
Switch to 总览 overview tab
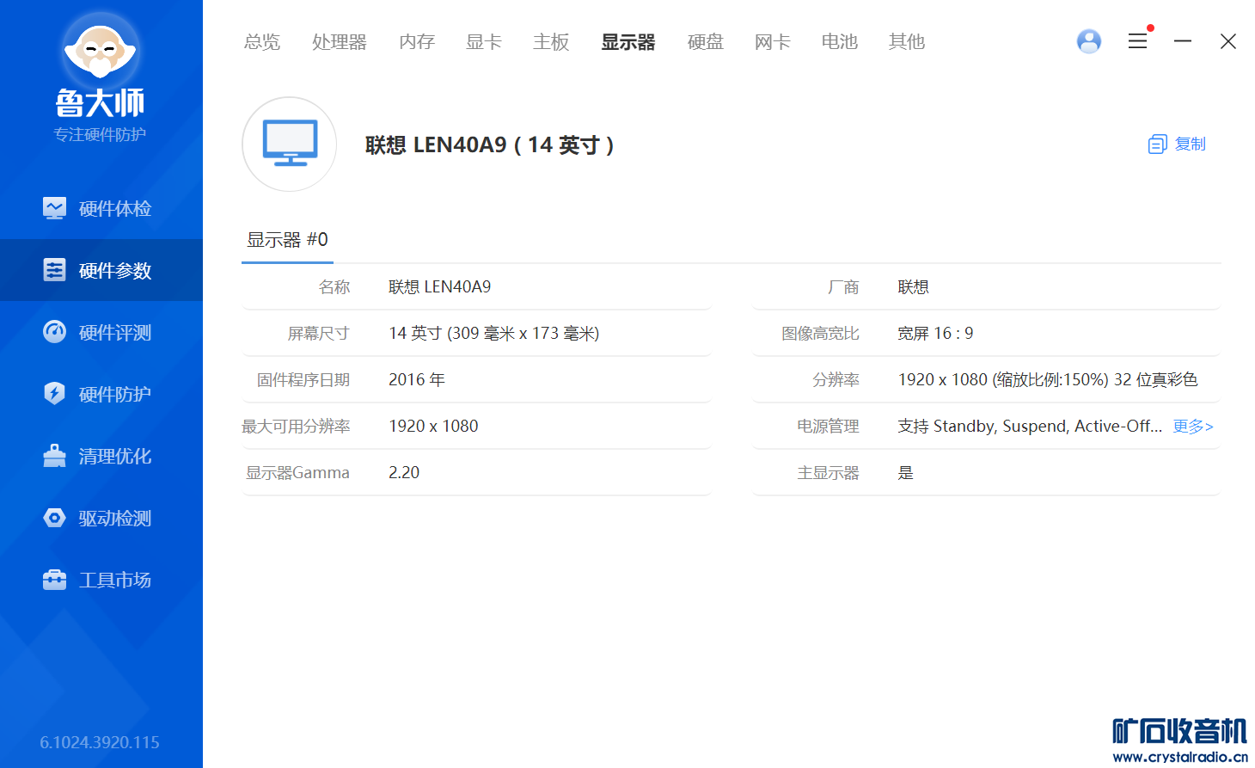261,42
